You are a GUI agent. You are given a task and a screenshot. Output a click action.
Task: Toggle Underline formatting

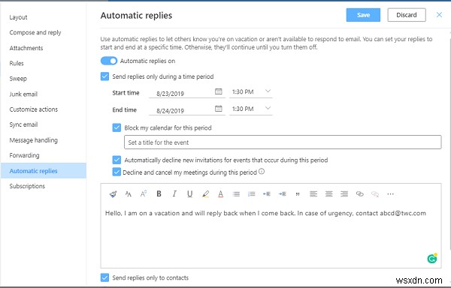(190, 194)
